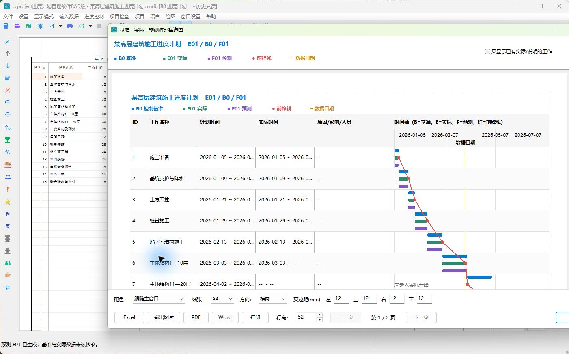Click the Excel export button
Screen dimensions: 569x354
click(129, 317)
